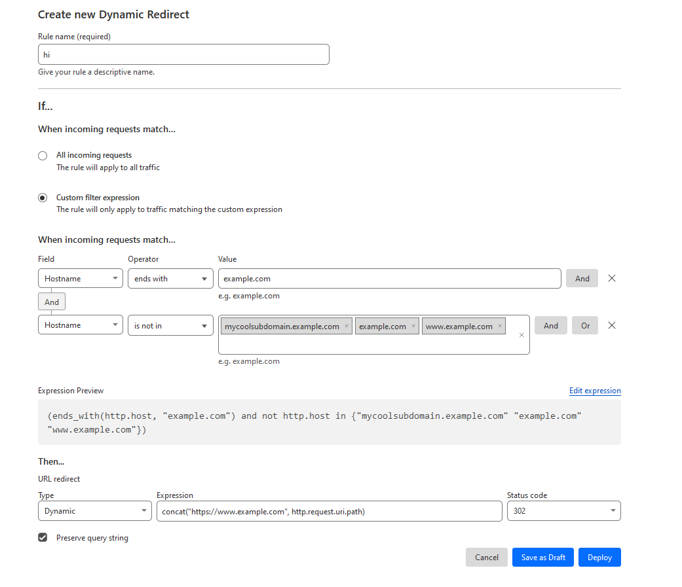The width and height of the screenshot is (682, 587).
Task: Click the Or button on second row
Action: click(x=585, y=325)
